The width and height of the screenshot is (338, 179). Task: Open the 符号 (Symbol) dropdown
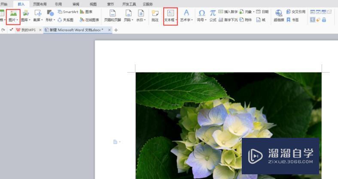click(x=206, y=20)
